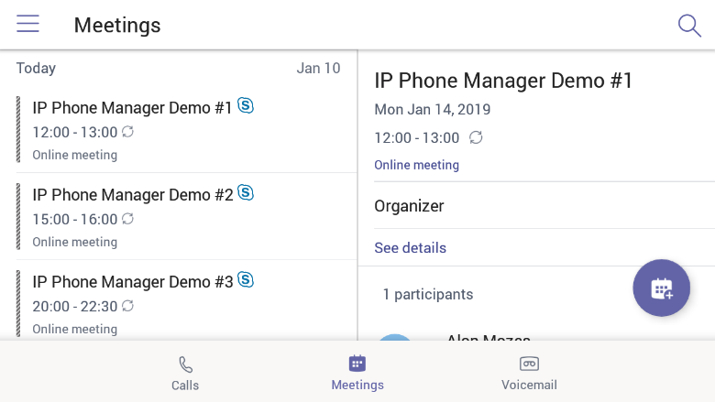The width and height of the screenshot is (715, 402).
Task: Click the 1 participants heading
Action: coord(428,294)
